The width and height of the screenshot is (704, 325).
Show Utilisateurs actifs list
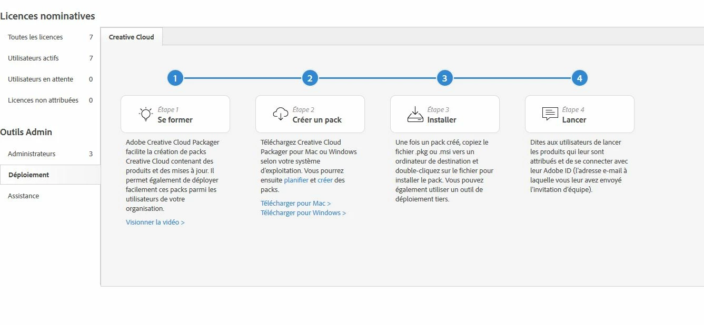(50, 58)
